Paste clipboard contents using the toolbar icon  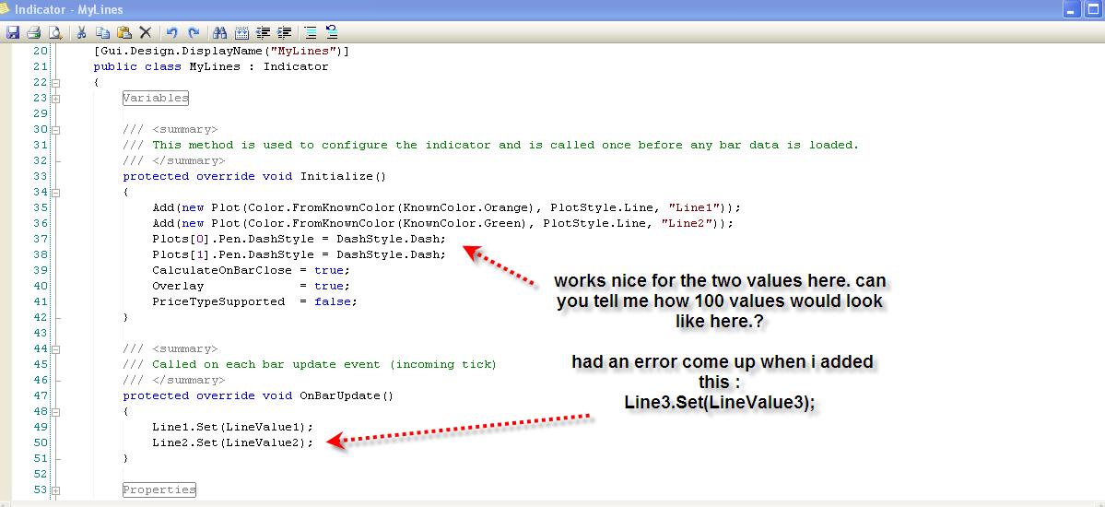(x=124, y=31)
